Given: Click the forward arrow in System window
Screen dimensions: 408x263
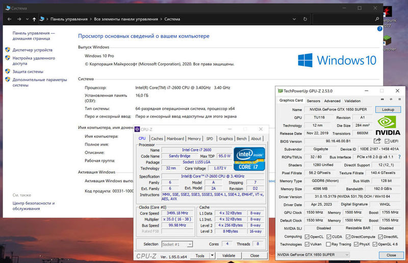Looking at the screenshot, I should click(x=19, y=19).
